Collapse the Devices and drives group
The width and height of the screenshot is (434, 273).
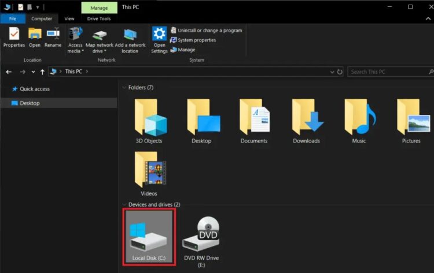[x=124, y=204]
